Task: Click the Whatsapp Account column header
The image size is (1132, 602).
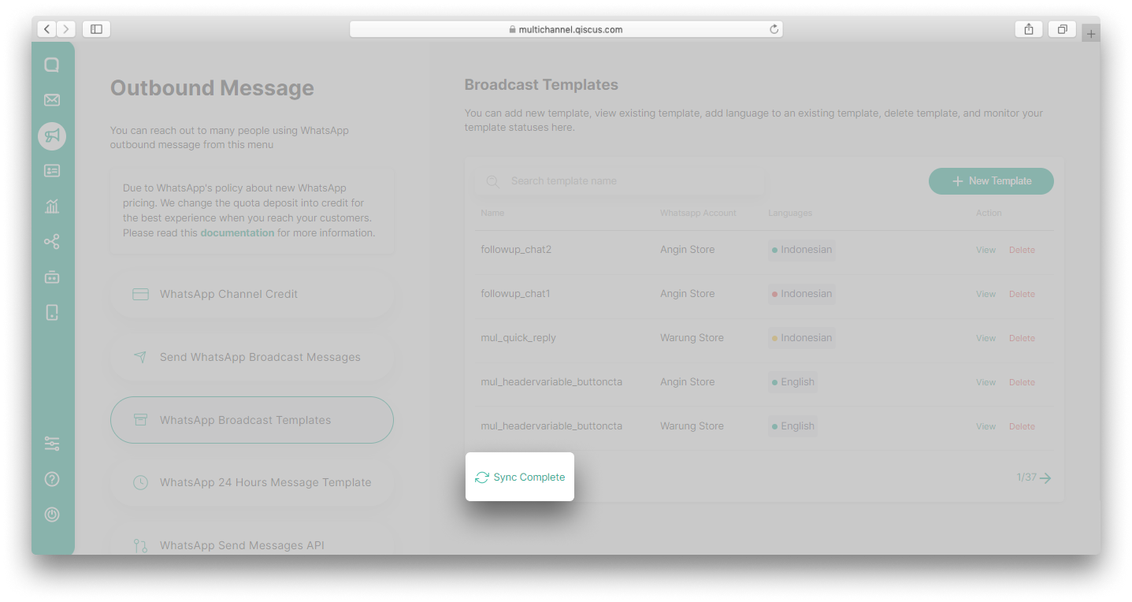Action: pyautogui.click(x=698, y=214)
